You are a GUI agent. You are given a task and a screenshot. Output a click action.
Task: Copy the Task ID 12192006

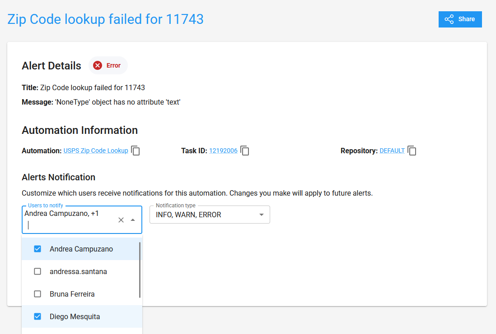click(x=245, y=151)
